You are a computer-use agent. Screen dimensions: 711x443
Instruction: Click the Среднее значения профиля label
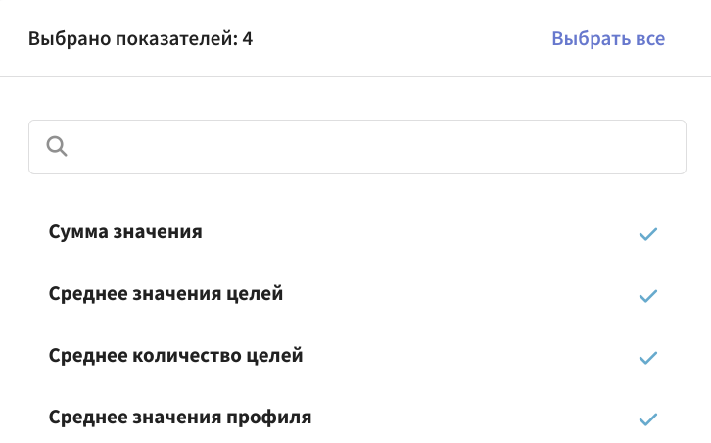180,418
